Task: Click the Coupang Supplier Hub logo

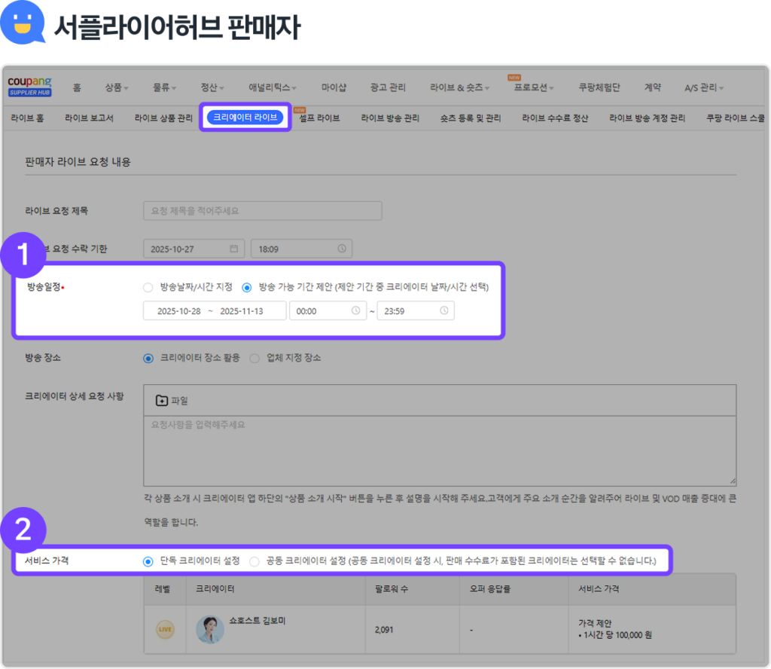Action: 29,87
